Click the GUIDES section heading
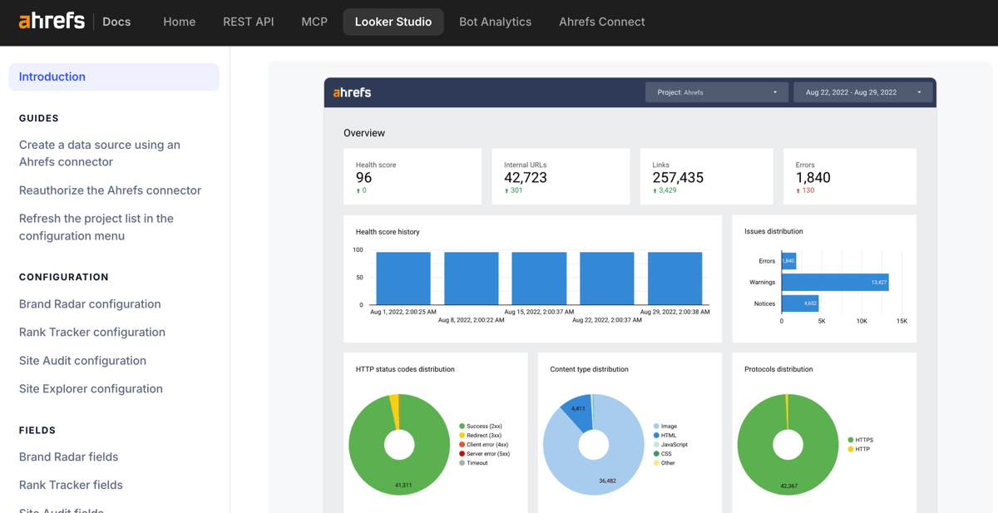Image resolution: width=998 pixels, height=513 pixels. (39, 118)
